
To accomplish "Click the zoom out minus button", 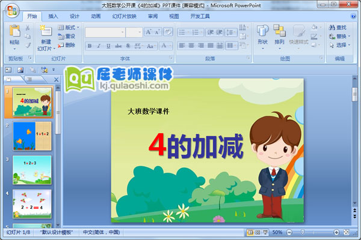I will pyautogui.click(x=289, y=232).
